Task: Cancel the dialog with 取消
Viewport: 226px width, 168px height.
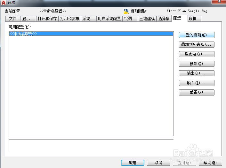Action: point(158,163)
